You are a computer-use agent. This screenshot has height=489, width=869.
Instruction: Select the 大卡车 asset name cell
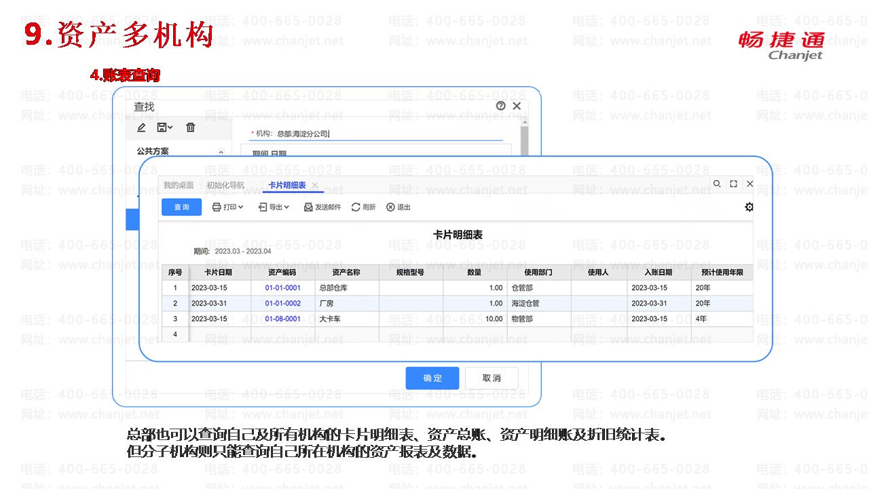(x=346, y=319)
